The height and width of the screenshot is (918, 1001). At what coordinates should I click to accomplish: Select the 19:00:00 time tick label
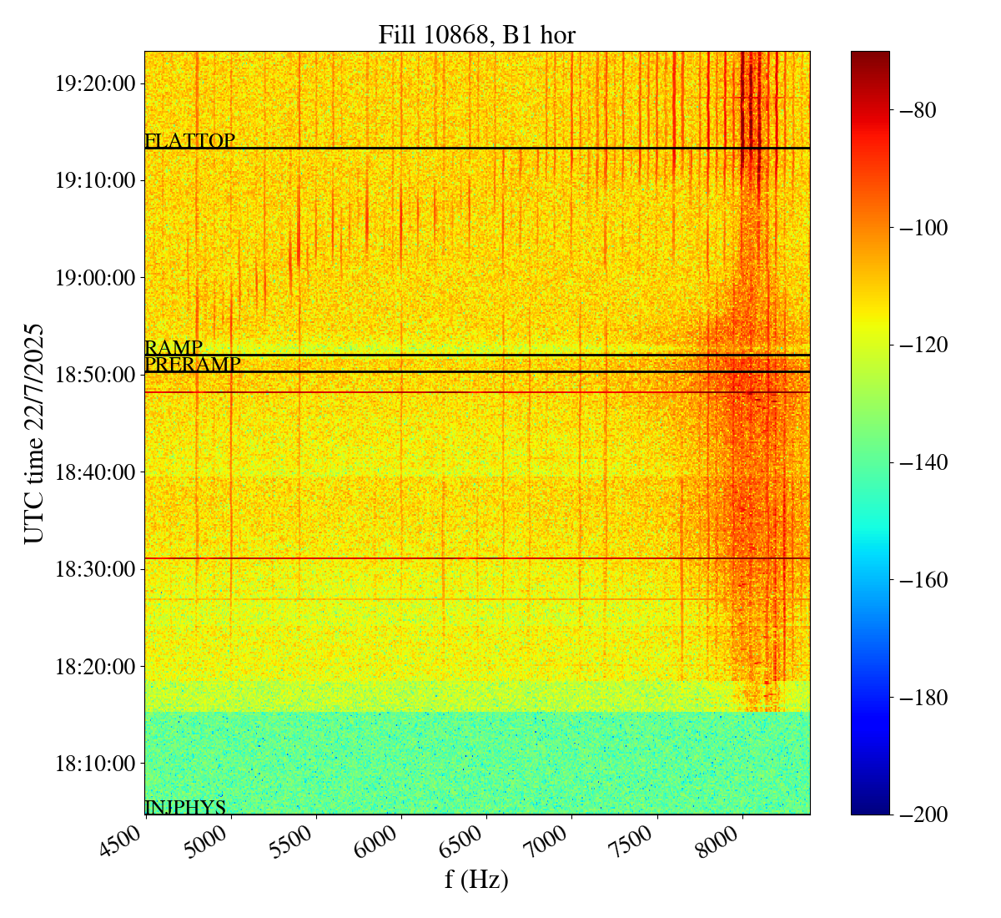95,278
